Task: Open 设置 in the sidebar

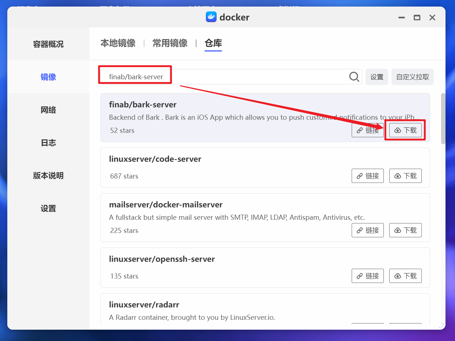Action: [48, 208]
